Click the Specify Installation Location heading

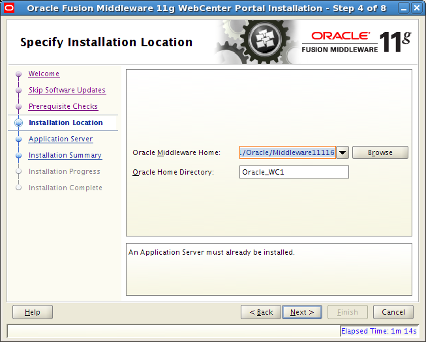click(106, 42)
